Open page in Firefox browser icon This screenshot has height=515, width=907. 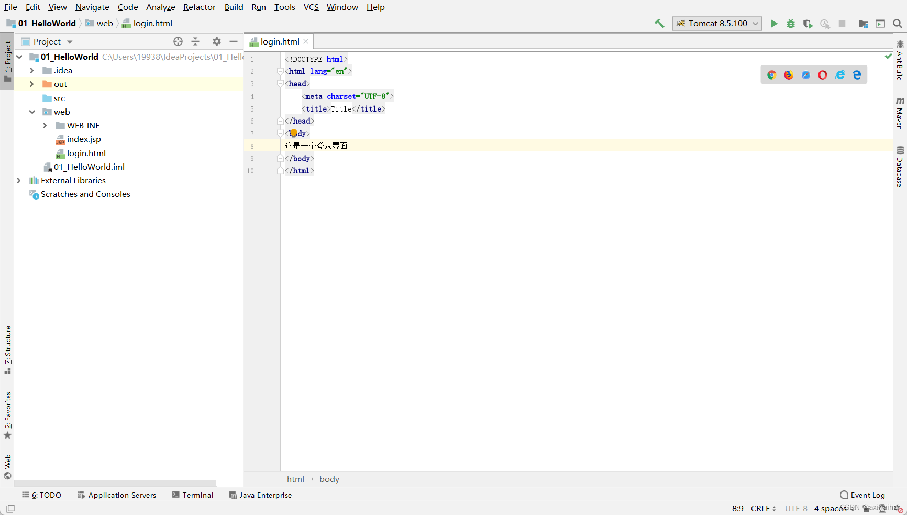point(789,75)
